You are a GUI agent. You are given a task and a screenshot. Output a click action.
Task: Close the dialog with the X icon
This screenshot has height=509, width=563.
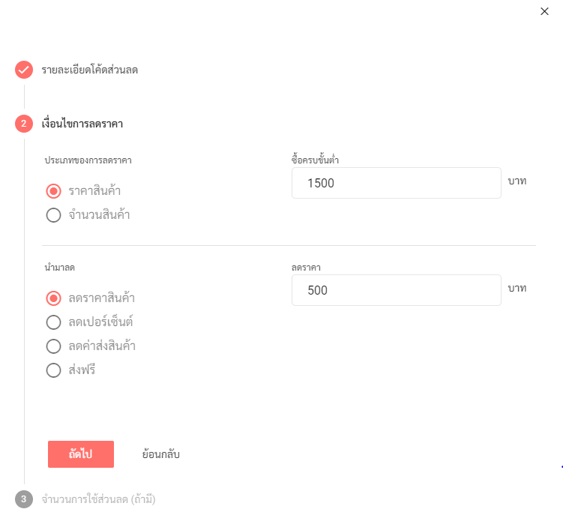click(x=544, y=11)
